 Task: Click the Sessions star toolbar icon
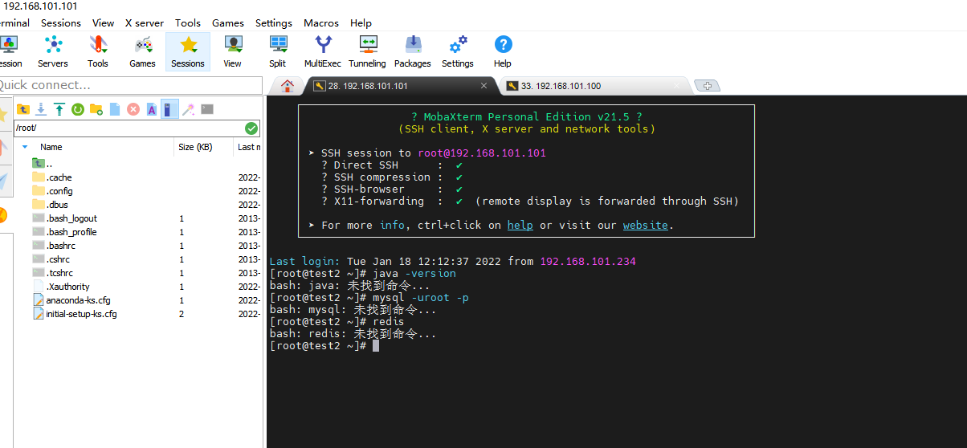click(188, 51)
